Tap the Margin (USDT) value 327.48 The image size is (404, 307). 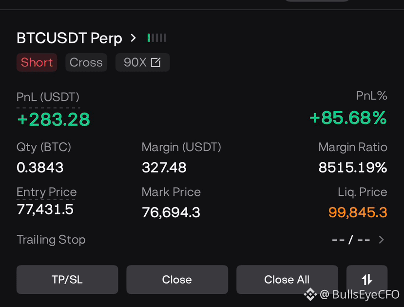coord(164,168)
